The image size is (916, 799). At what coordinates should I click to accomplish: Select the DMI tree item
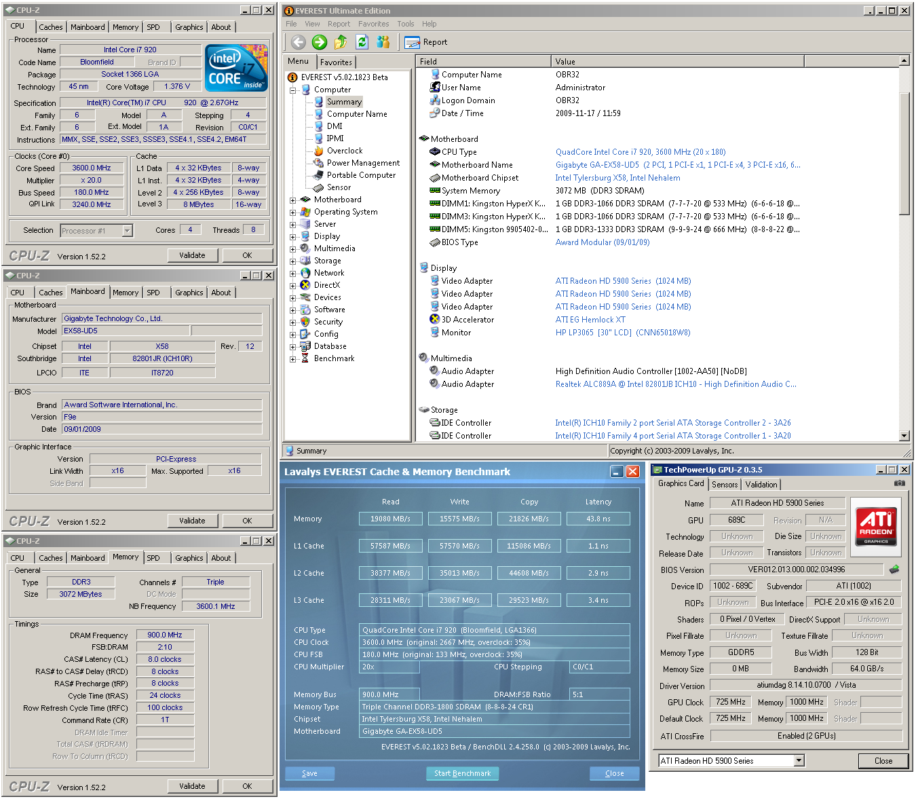pos(335,126)
